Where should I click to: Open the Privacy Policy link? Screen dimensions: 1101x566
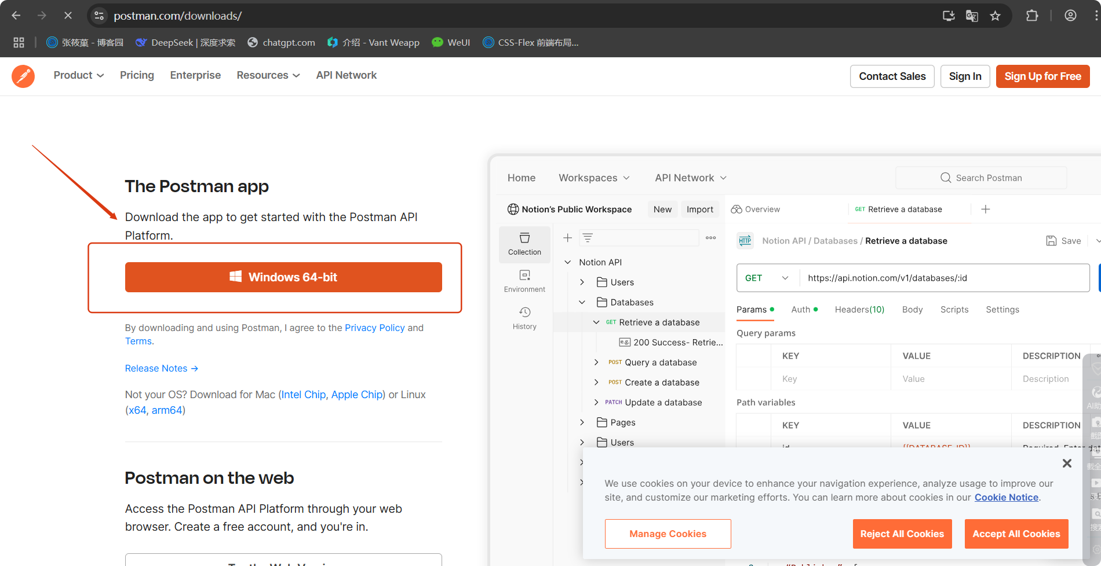pyautogui.click(x=375, y=328)
